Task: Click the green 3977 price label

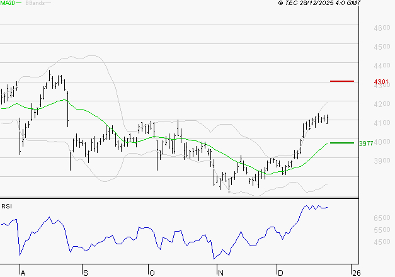Action: point(366,144)
